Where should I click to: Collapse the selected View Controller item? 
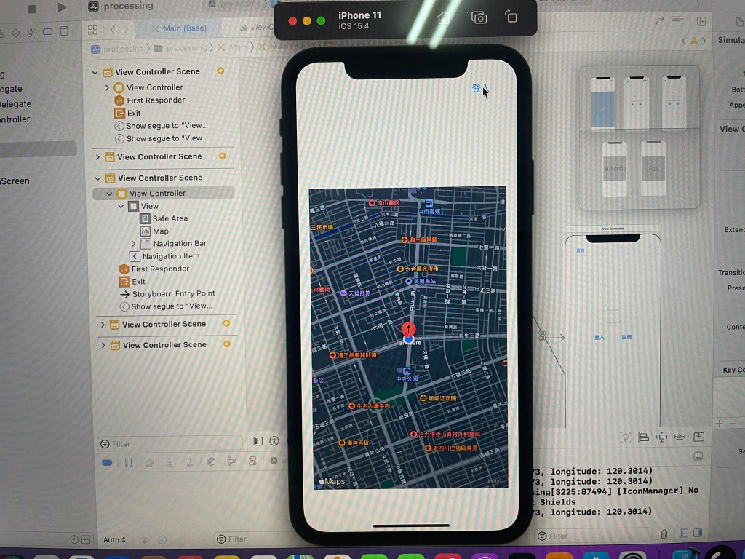(109, 194)
